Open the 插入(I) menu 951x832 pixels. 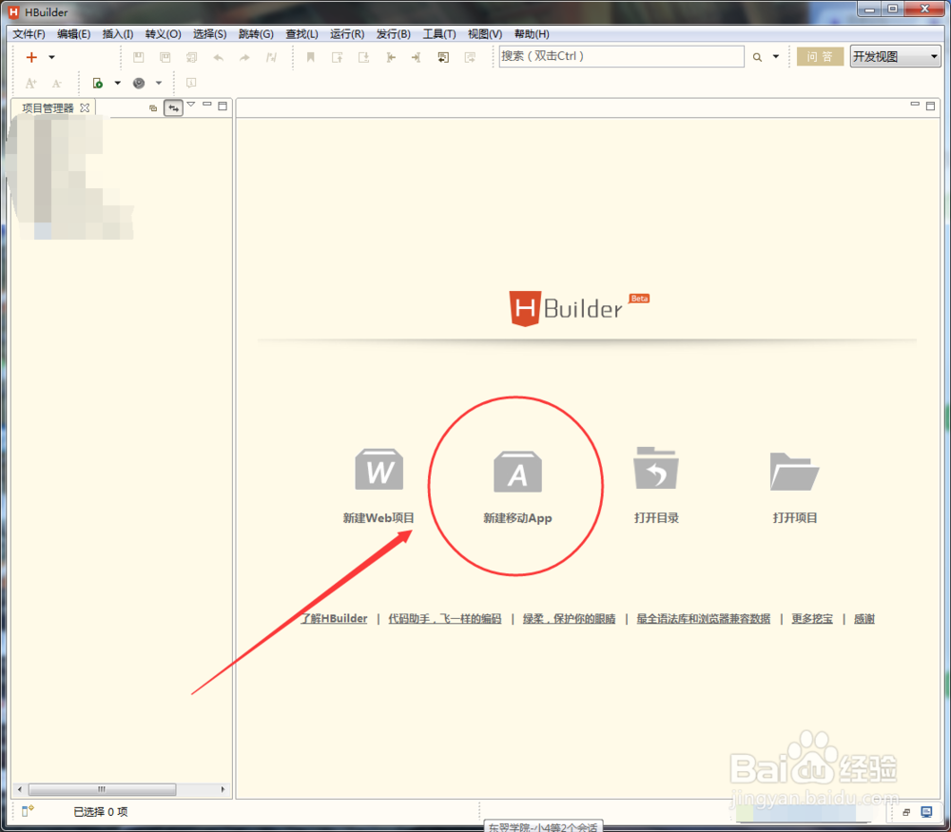(118, 34)
